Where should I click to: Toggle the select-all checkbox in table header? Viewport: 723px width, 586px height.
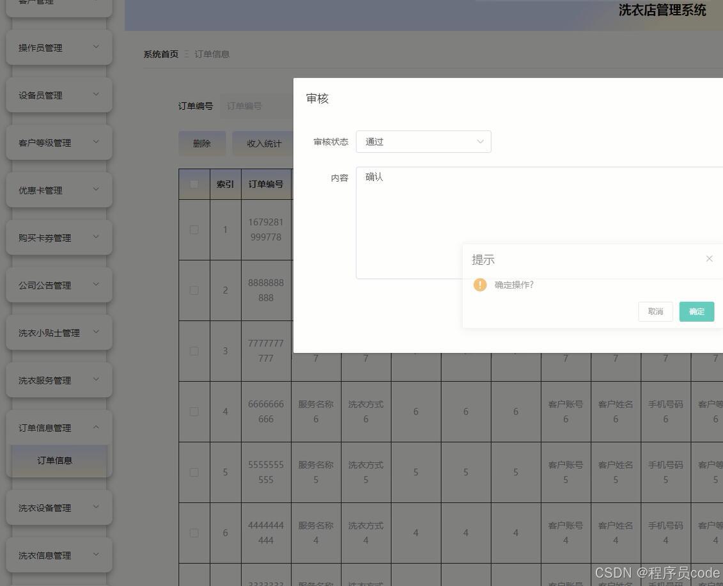[x=194, y=184]
